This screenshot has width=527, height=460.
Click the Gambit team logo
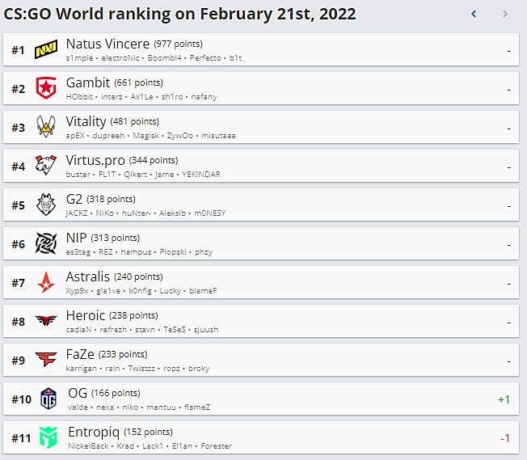(x=46, y=89)
